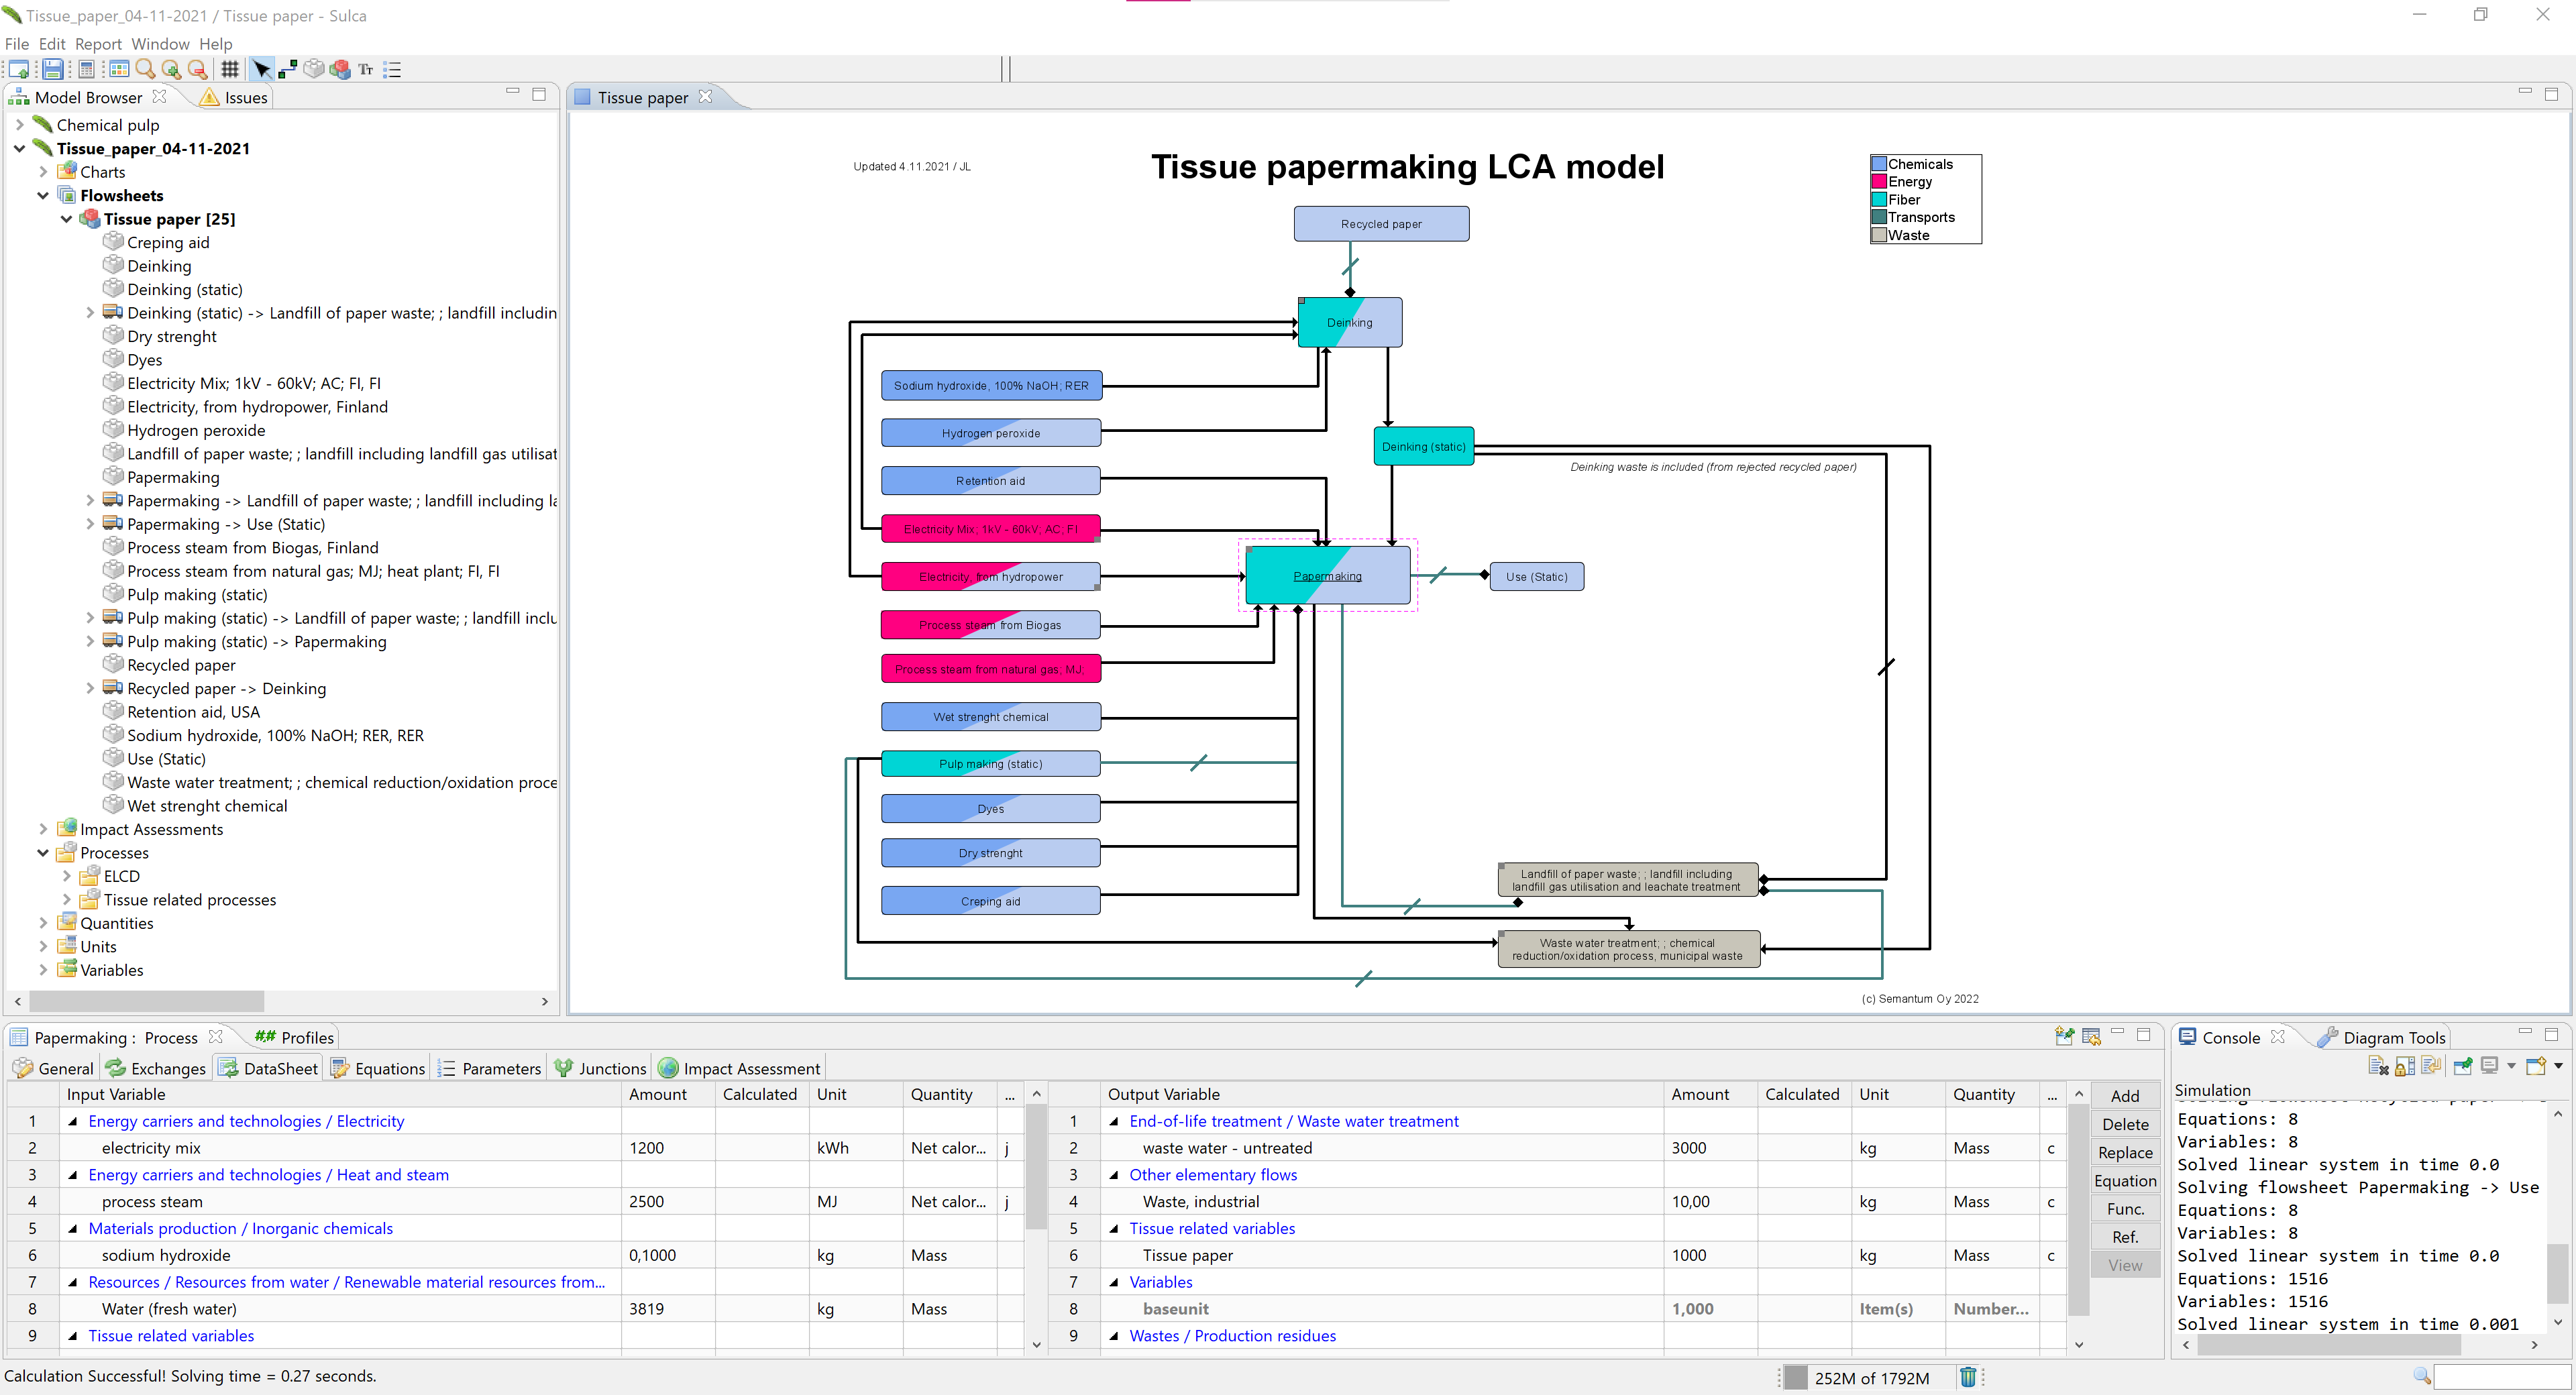Click the garbage collector trash icon
The image size is (2576, 1395).
(x=1968, y=1377)
